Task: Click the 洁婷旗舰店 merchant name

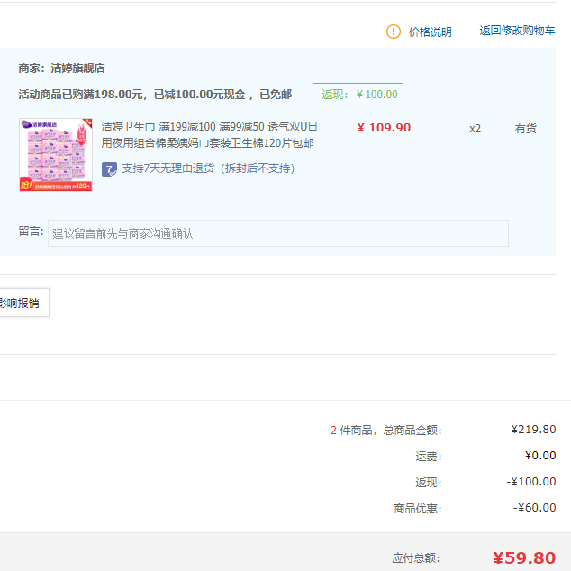Action: tap(78, 68)
